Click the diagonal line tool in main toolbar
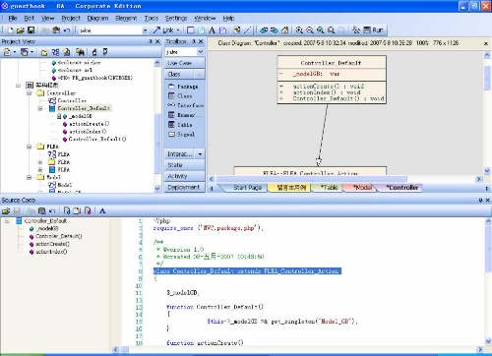Image resolution: width=492 pixels, height=356 pixels. click(248, 30)
